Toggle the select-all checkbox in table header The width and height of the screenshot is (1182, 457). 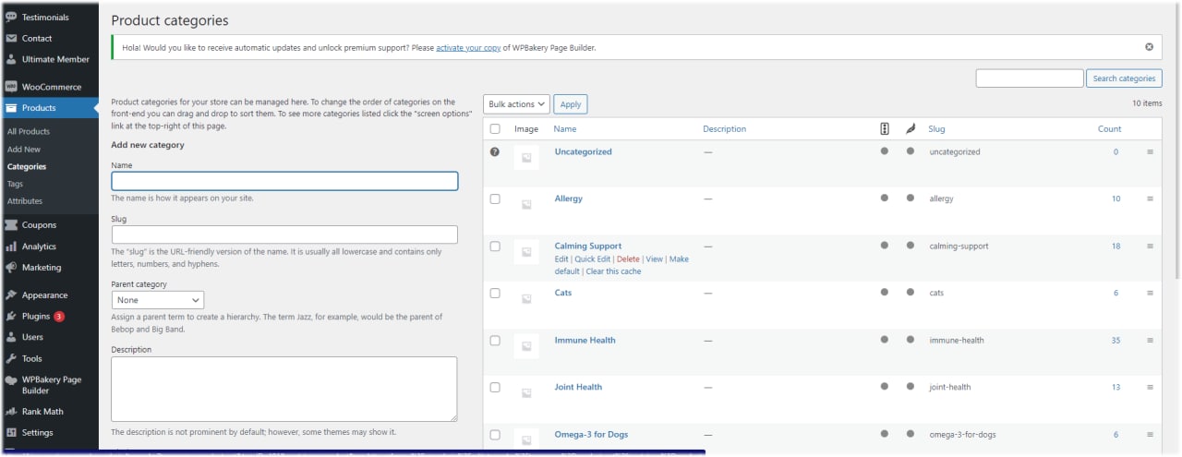pyautogui.click(x=495, y=128)
